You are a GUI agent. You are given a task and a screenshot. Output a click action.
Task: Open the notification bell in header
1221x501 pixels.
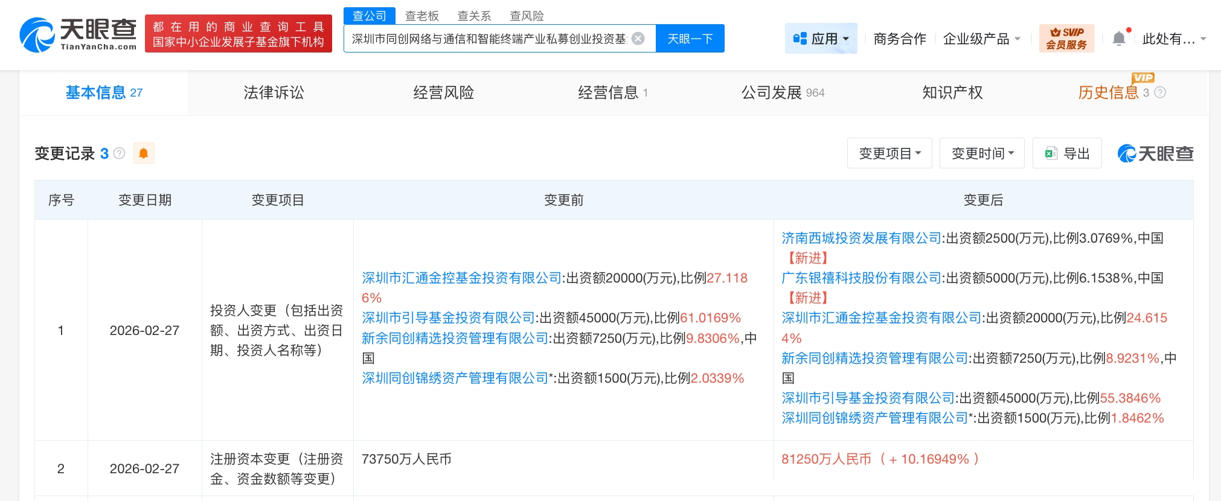pos(1118,39)
